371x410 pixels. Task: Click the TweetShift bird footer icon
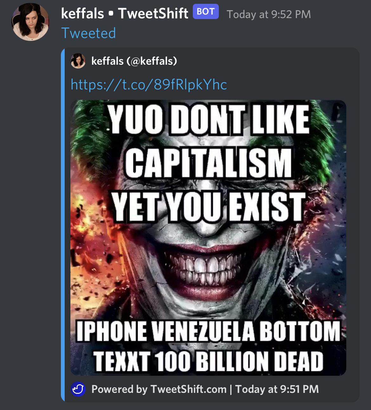78,389
